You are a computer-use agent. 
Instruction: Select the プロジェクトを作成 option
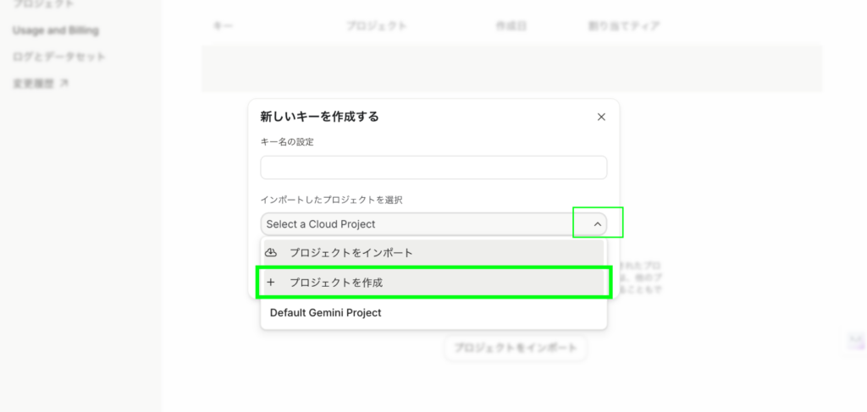click(336, 283)
